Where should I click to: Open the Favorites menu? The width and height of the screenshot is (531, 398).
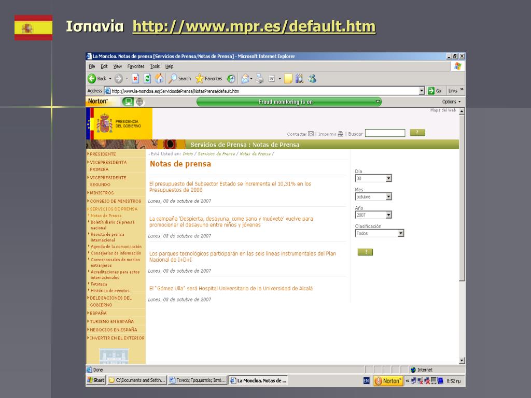136,66
